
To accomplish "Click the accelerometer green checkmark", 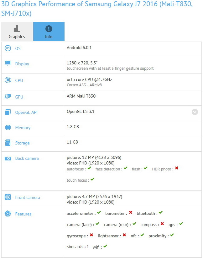I will (x=99, y=212).
